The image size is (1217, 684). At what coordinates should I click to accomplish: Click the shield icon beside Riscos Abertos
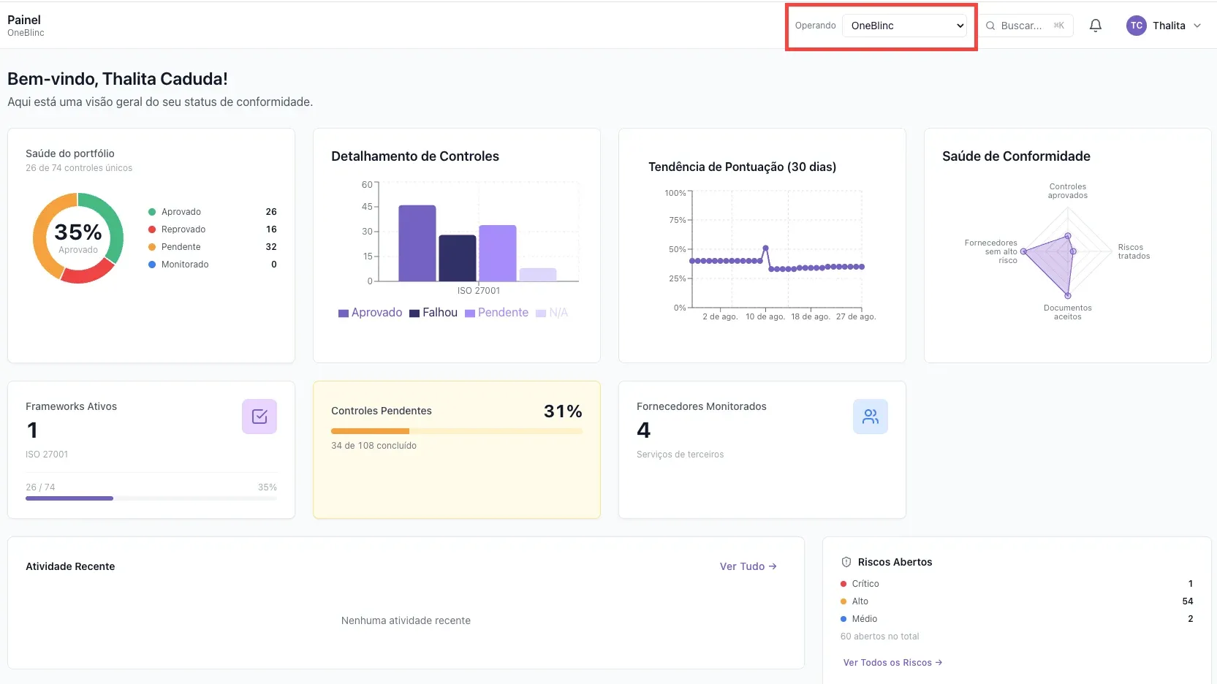tap(846, 562)
